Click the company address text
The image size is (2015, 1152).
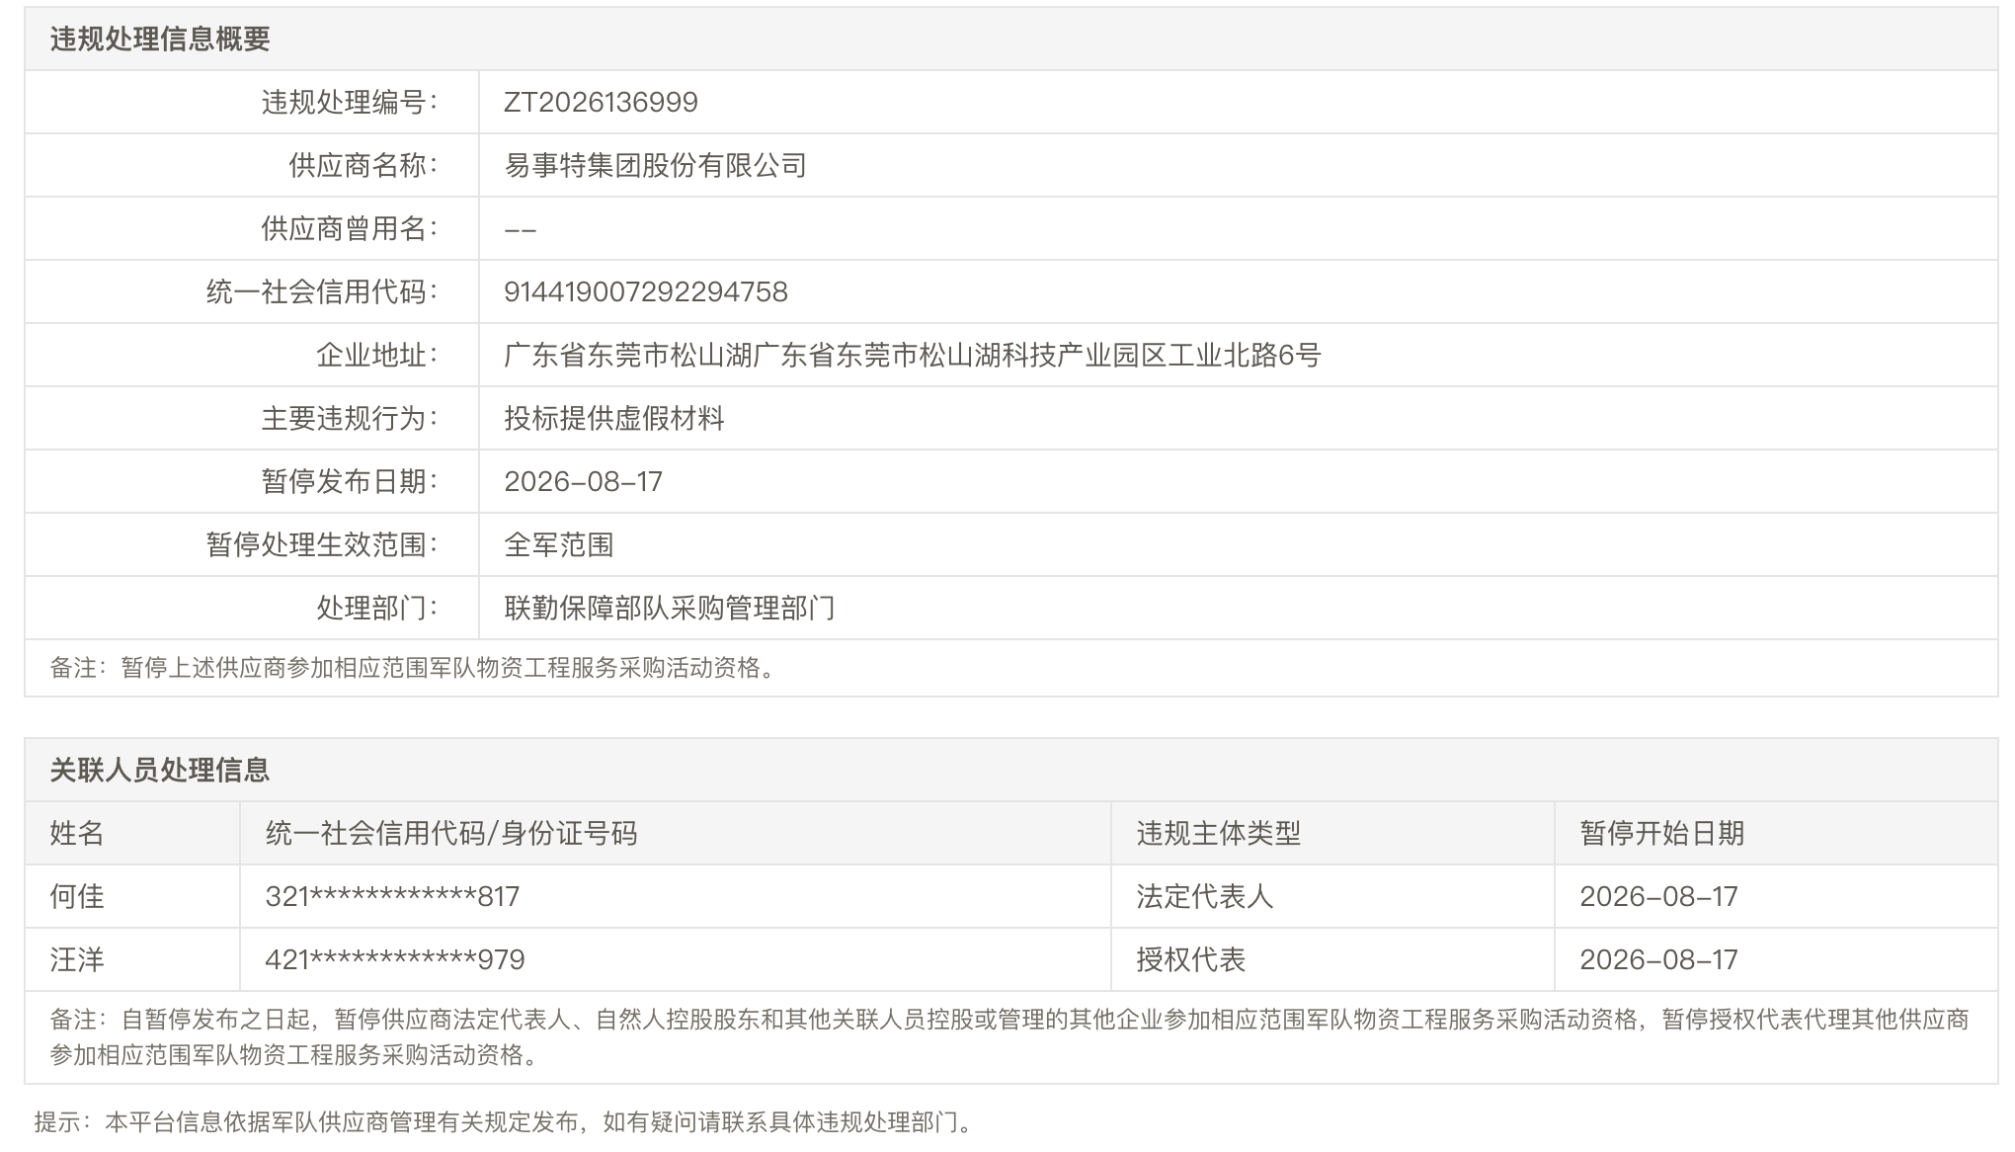[x=913, y=355]
